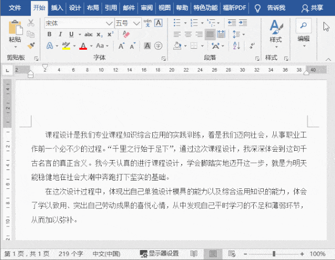
Task: Click the 219 个字 word count
Action: pyautogui.click(x=71, y=254)
